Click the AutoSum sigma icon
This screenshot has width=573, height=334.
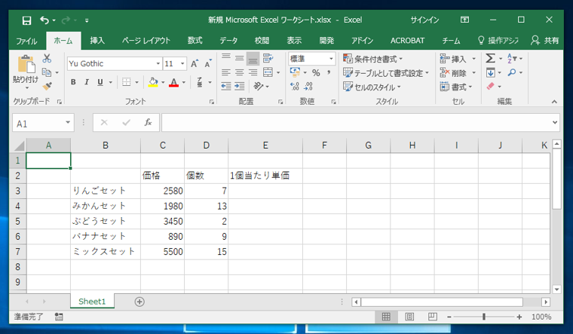tap(490, 59)
